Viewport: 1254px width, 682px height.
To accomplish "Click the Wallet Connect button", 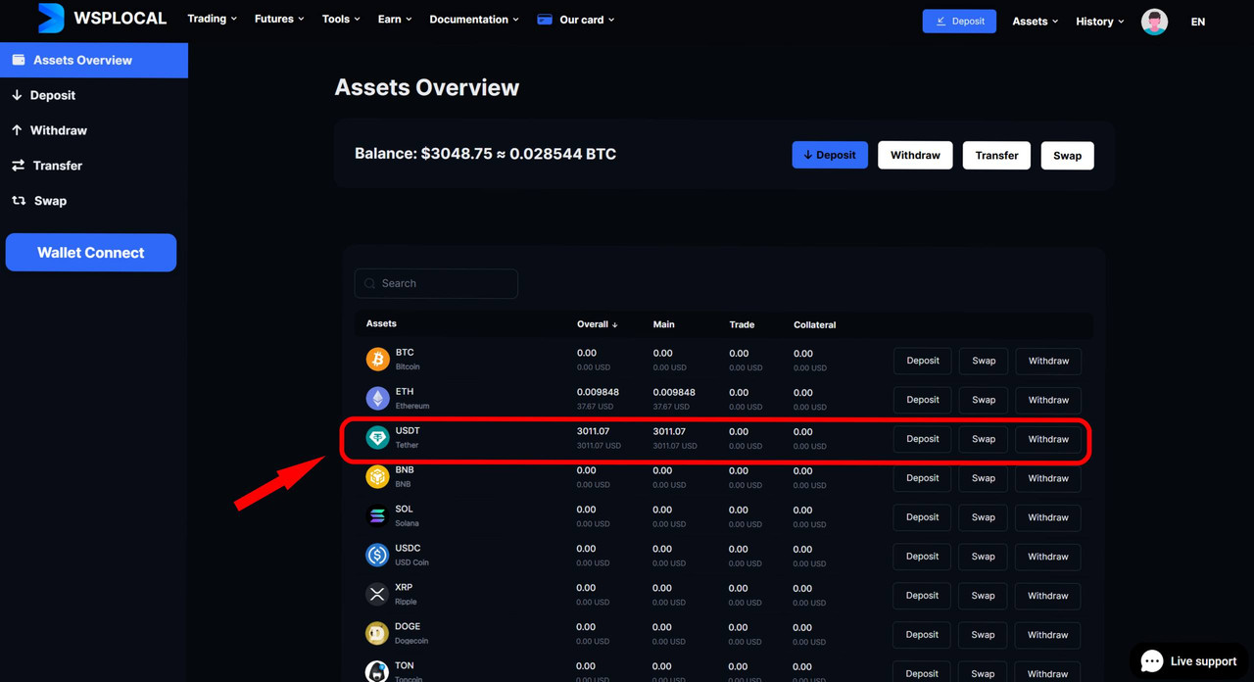I will [91, 253].
